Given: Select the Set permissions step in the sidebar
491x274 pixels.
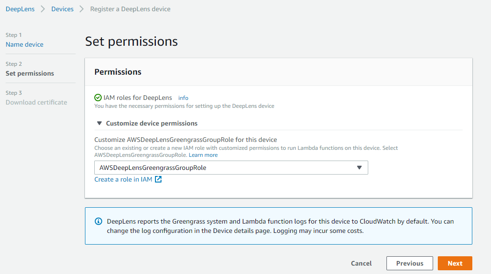Looking at the screenshot, I should click(29, 73).
